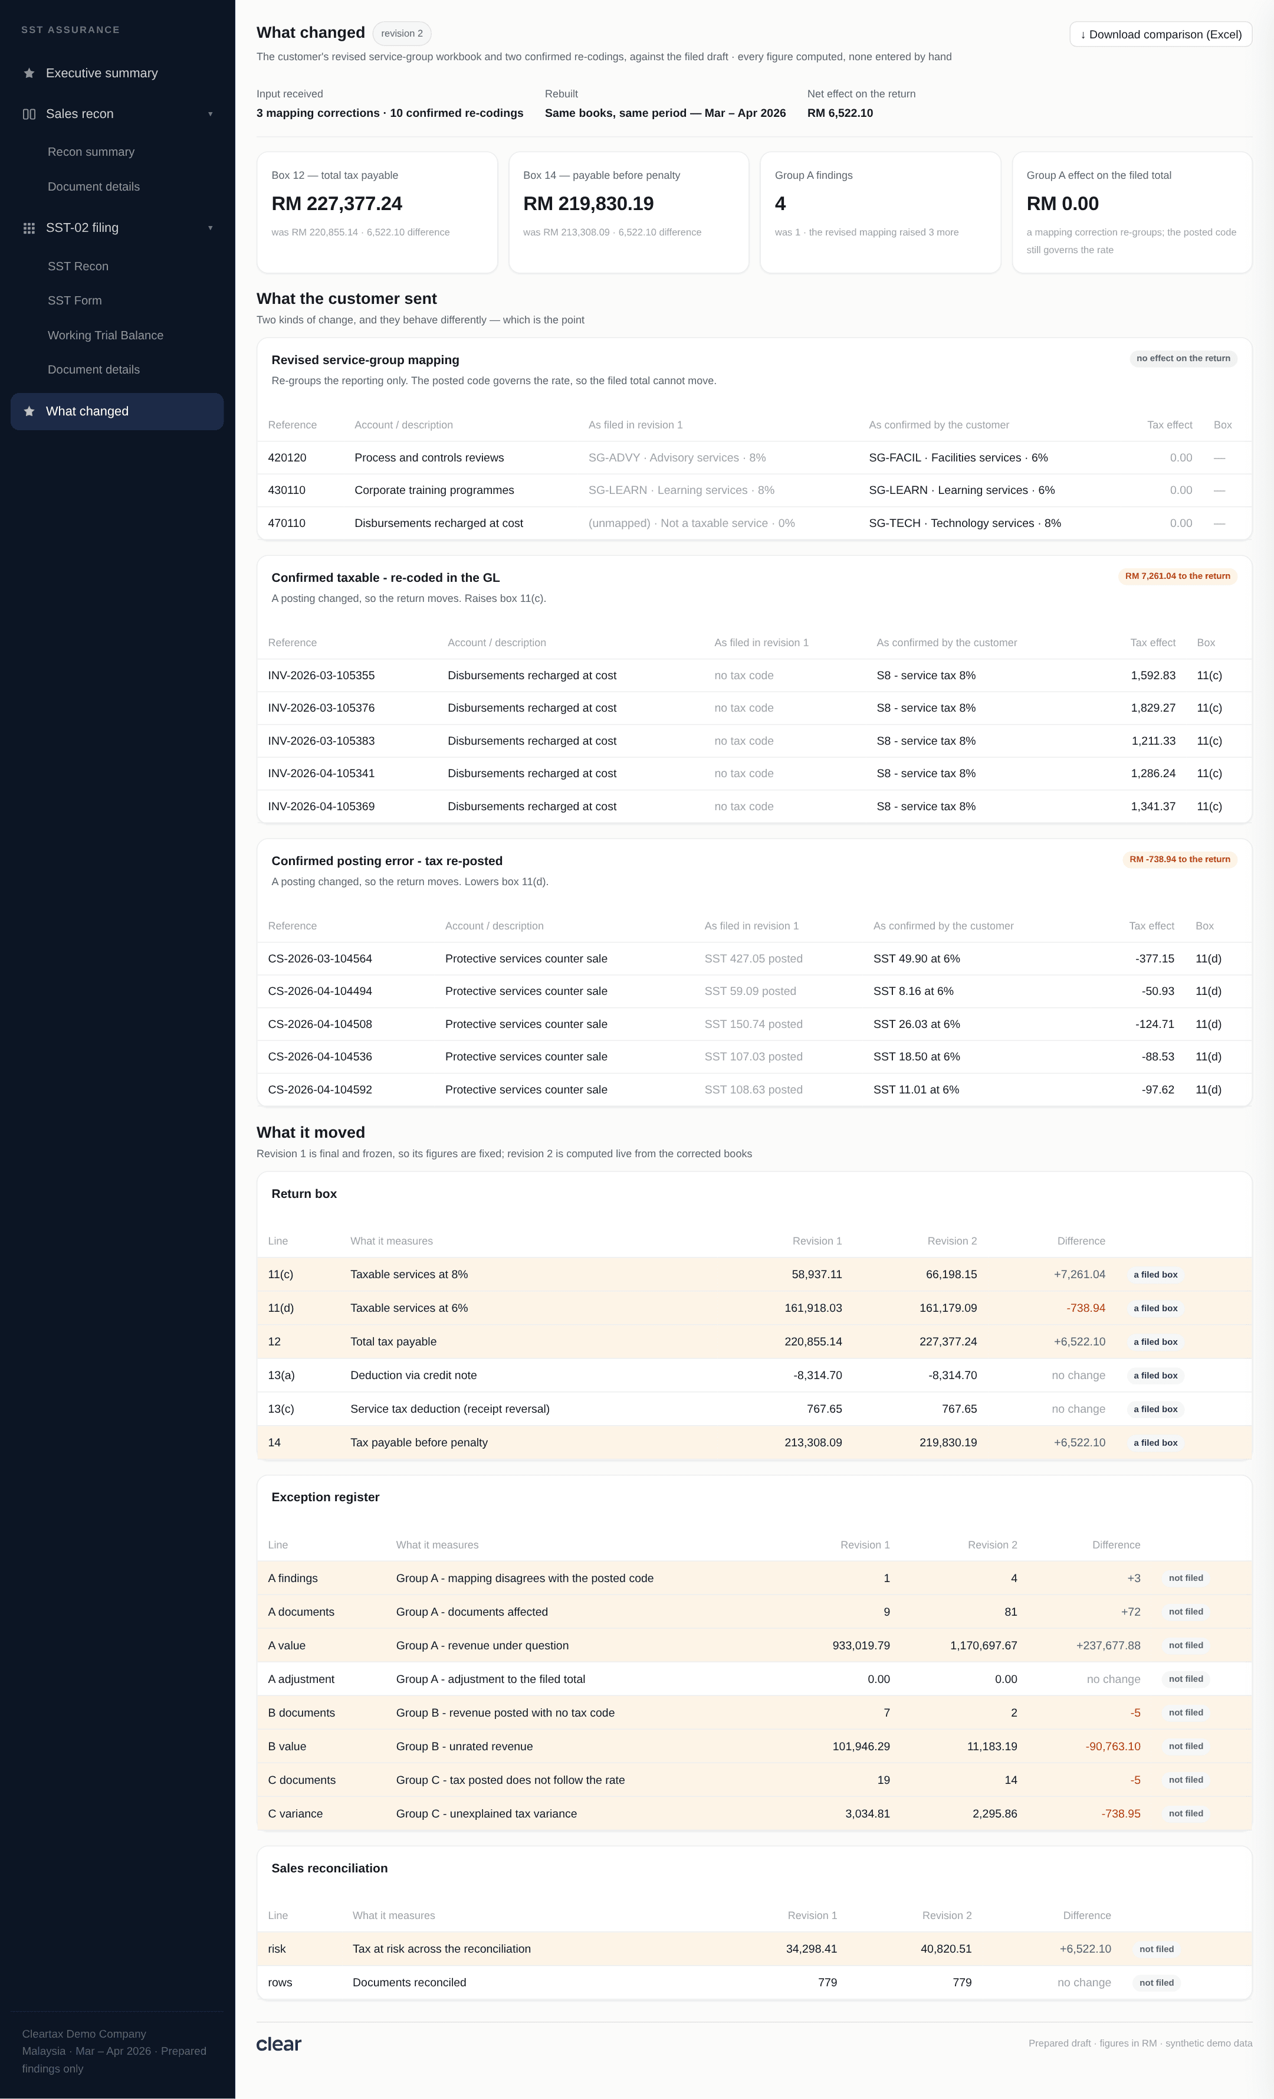Click the Revision 2 header in Return box table

pos(952,1241)
